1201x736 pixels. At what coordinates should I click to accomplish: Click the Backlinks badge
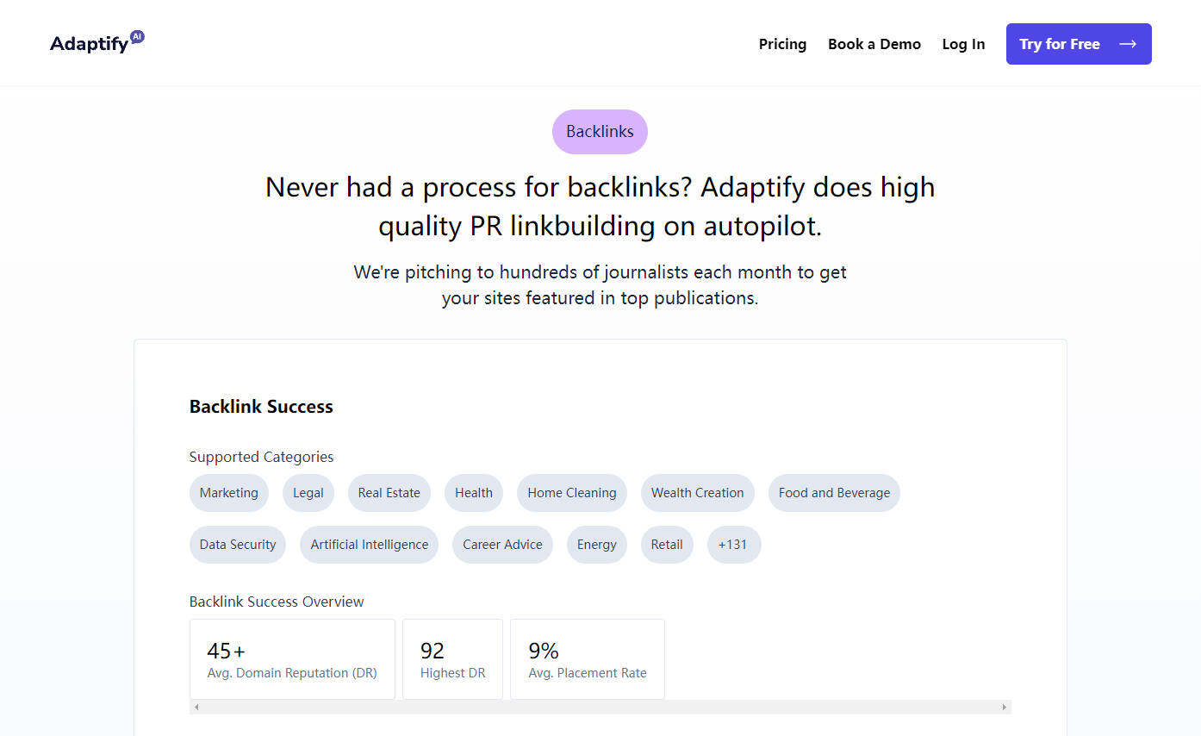pyautogui.click(x=599, y=131)
